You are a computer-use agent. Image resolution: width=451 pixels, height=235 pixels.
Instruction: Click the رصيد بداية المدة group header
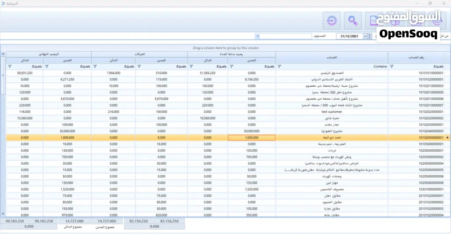coord(232,54)
